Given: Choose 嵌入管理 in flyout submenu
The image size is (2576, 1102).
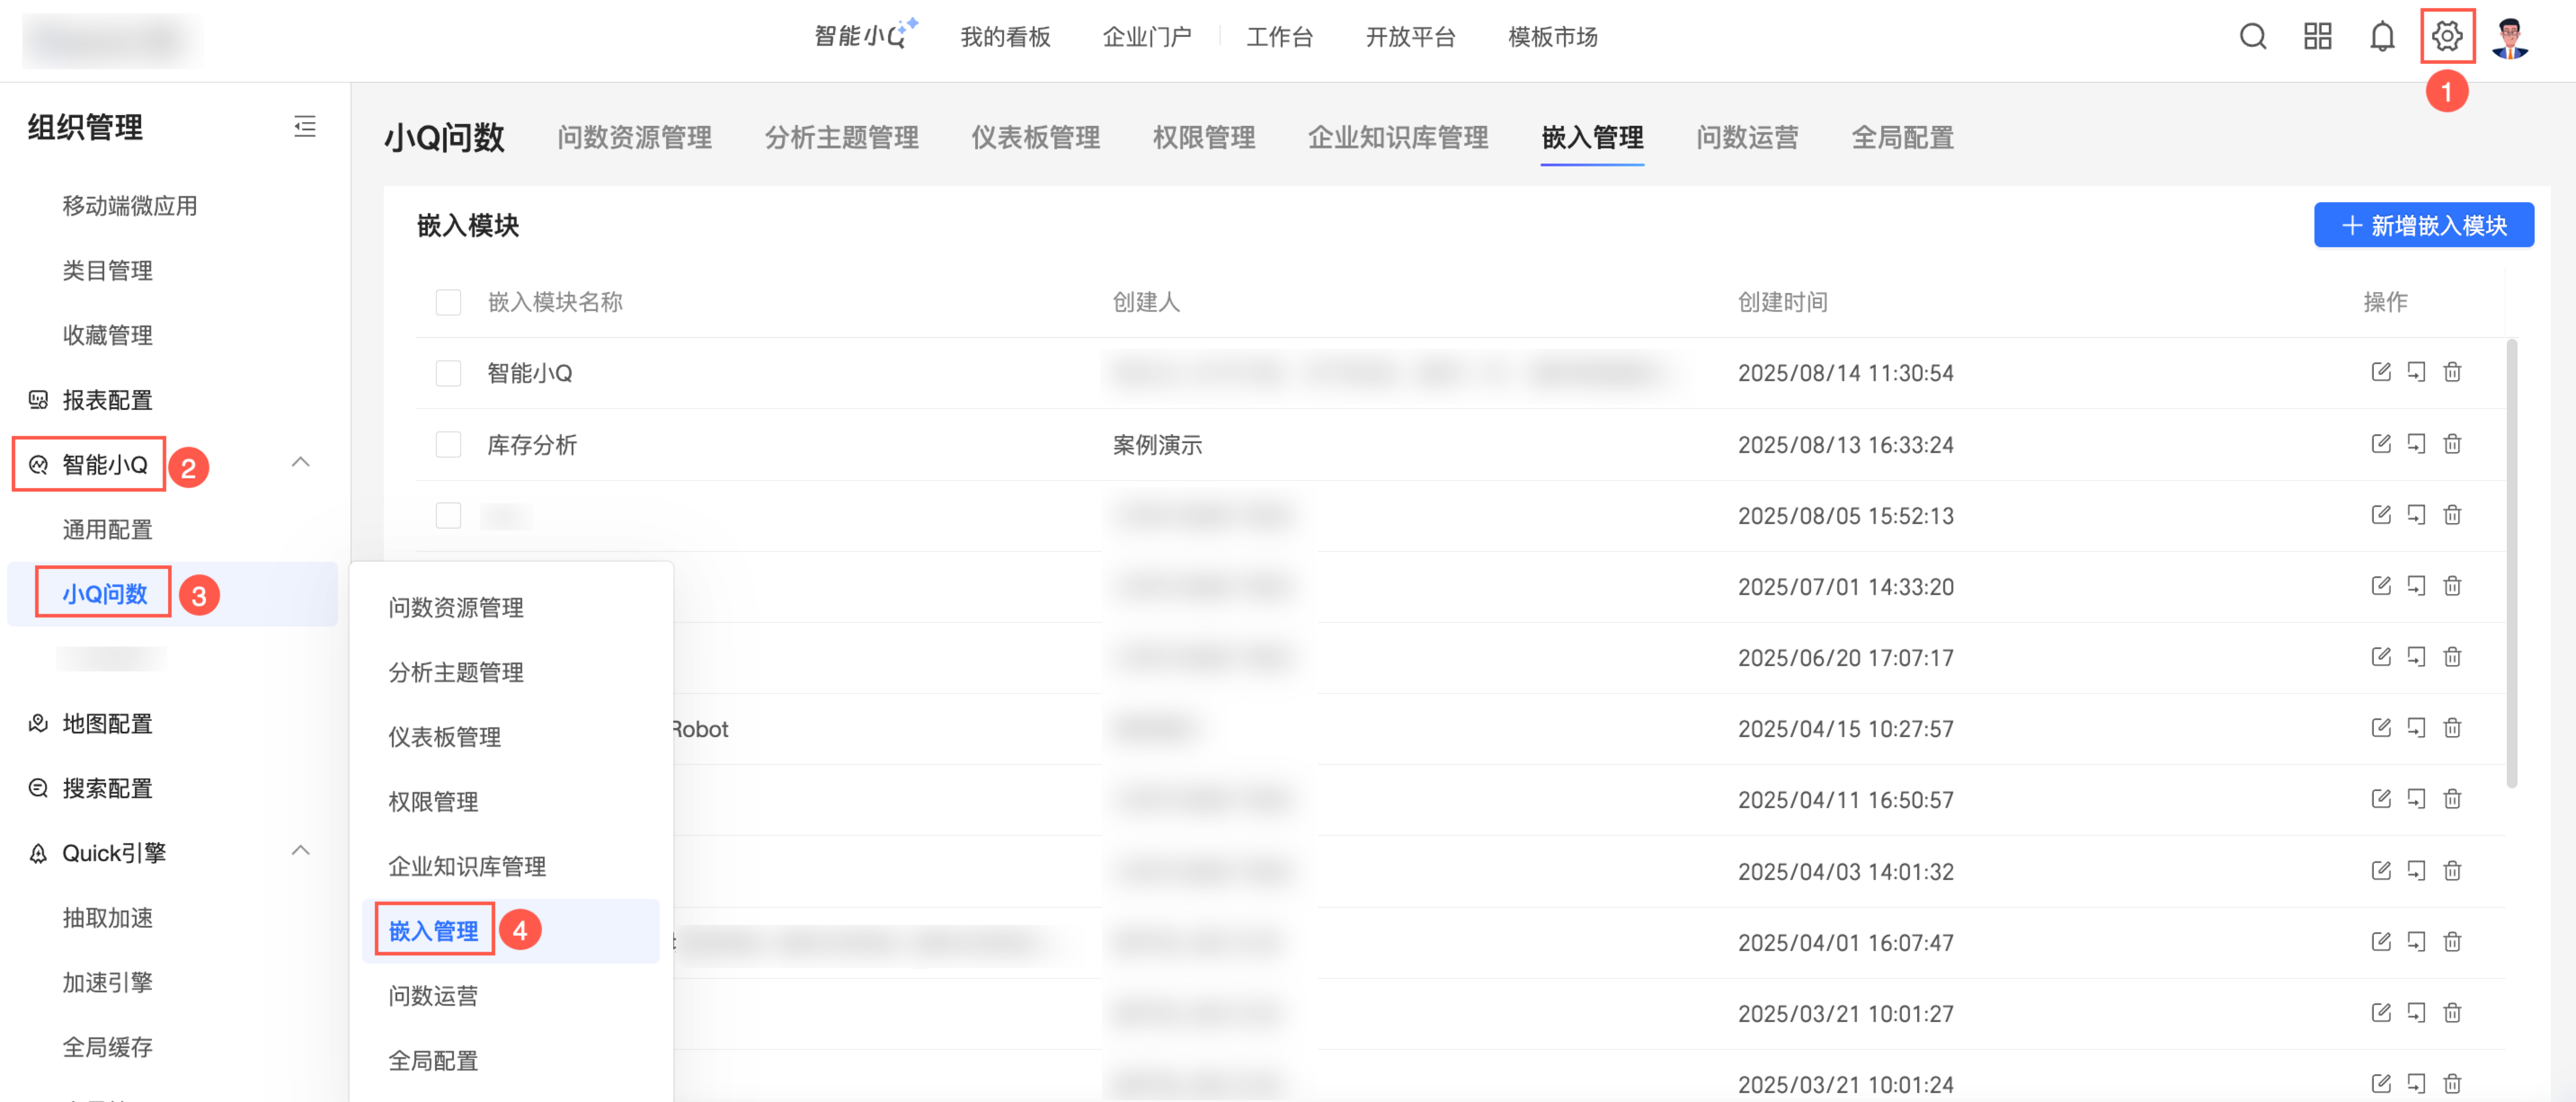Looking at the screenshot, I should [510, 931].
